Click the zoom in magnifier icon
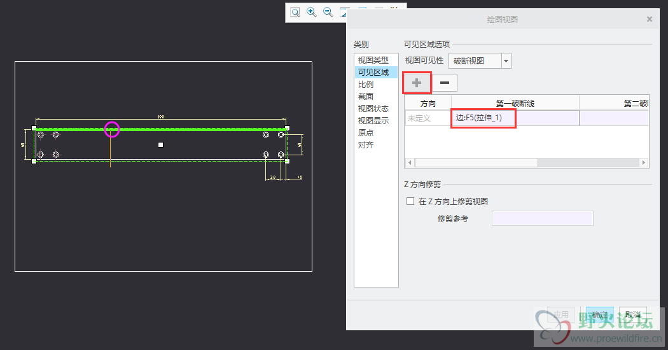Screen dimensions: 668x350 click(312, 12)
